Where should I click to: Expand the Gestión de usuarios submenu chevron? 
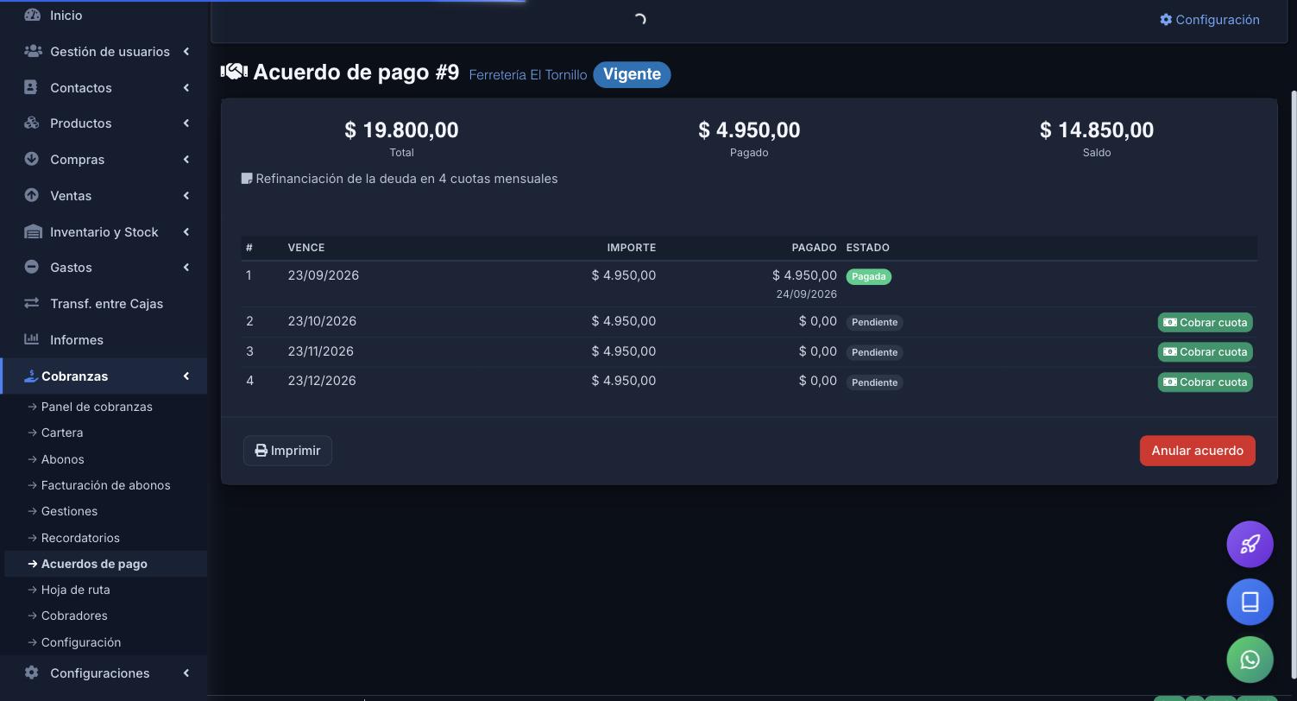186,51
